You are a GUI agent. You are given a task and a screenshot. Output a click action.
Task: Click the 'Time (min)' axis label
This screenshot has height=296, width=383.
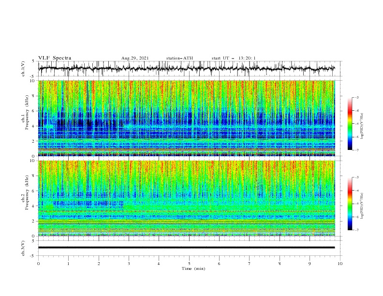193,268
